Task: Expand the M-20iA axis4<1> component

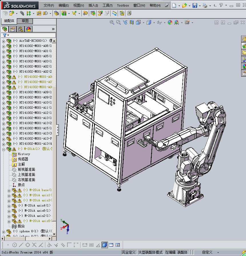Action: tap(9, 206)
